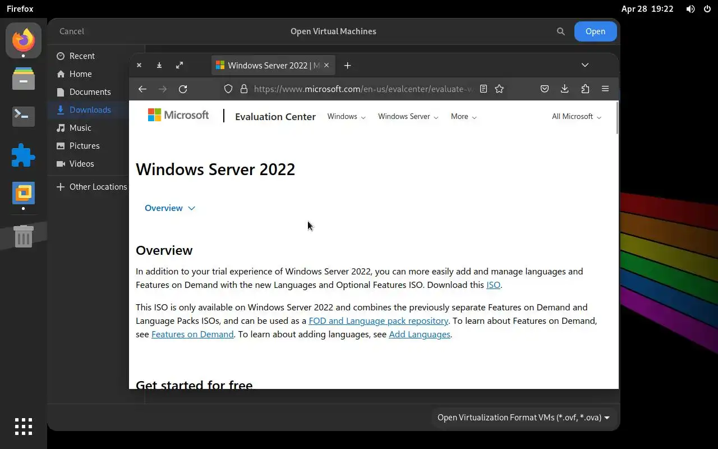Open the tracking protection shield icon
The image size is (718, 449).
coord(228,89)
